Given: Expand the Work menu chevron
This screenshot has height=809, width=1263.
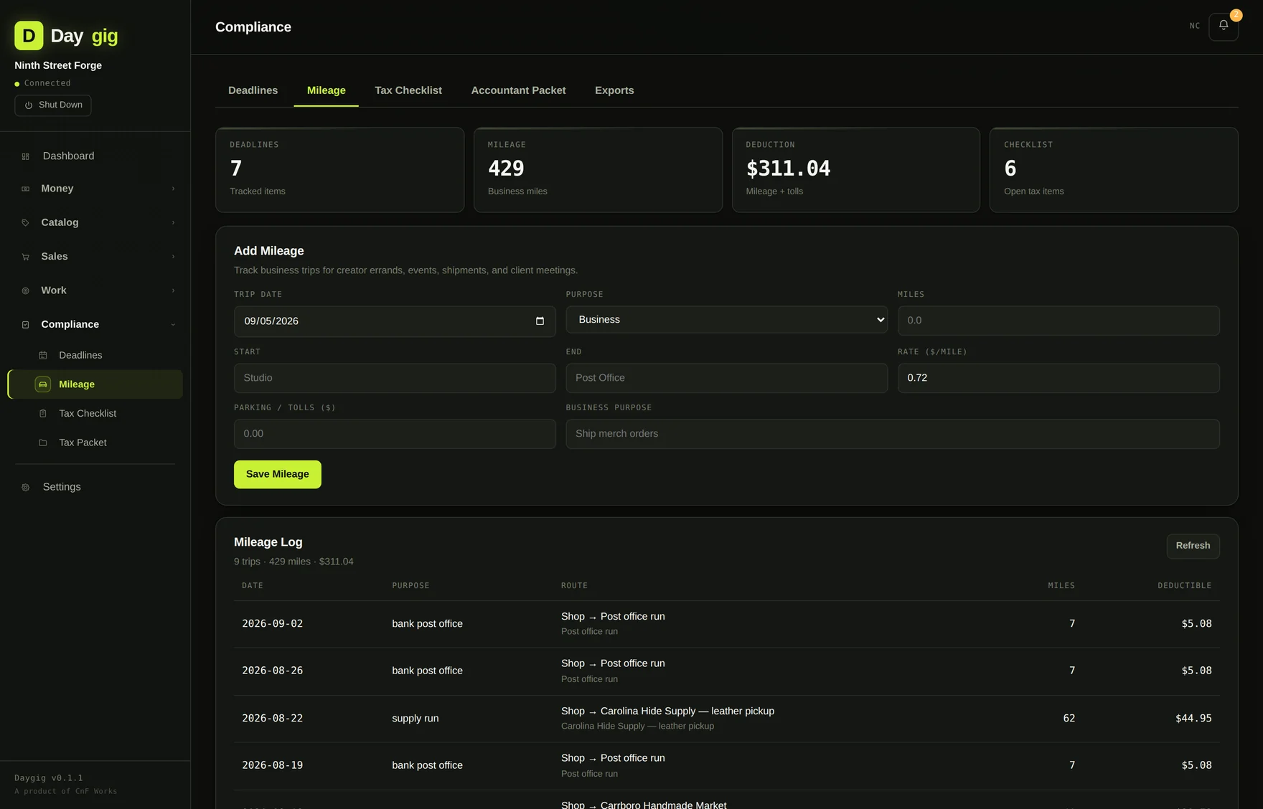Looking at the screenshot, I should pos(173,290).
